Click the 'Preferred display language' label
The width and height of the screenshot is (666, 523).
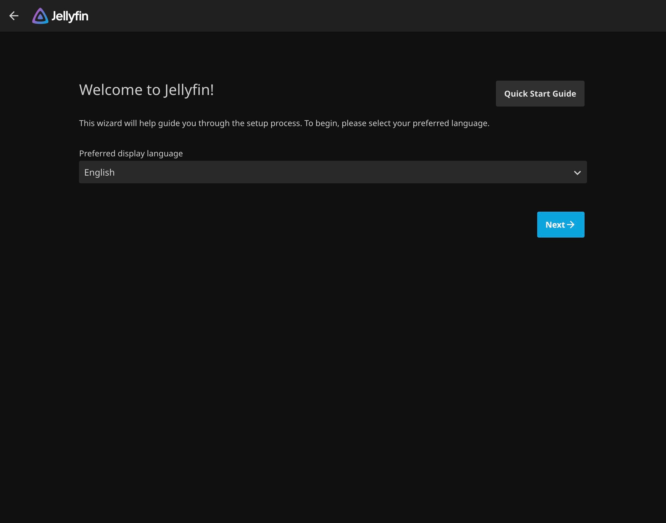click(x=131, y=153)
